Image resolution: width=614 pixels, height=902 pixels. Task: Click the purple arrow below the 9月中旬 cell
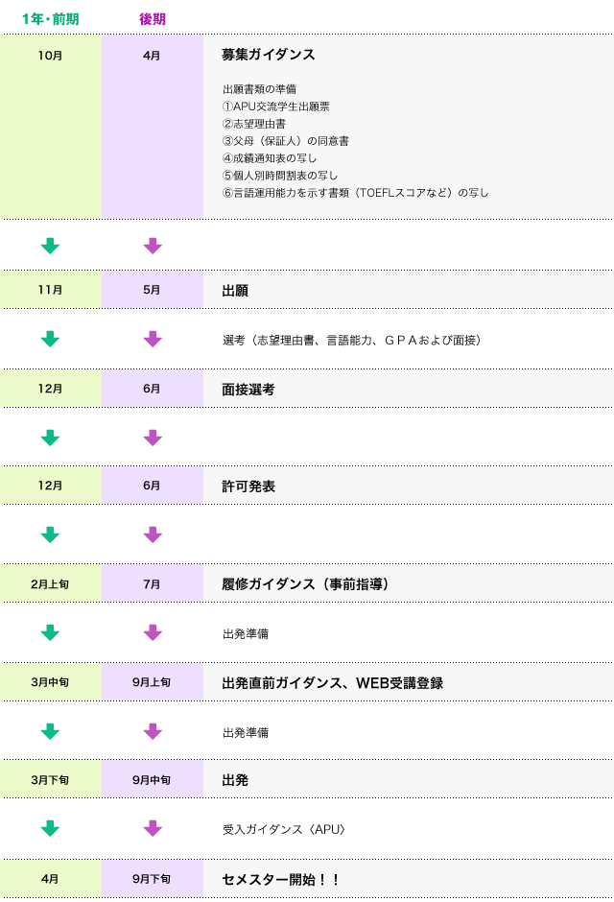click(152, 828)
